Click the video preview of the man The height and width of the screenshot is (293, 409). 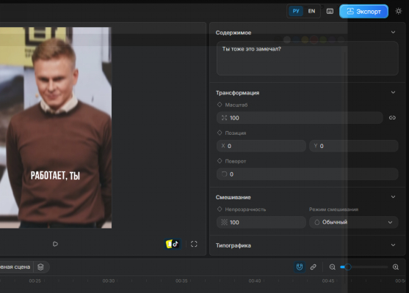(56, 127)
